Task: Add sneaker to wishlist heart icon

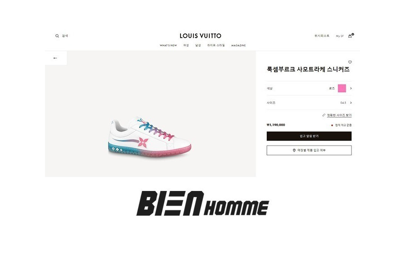Action: (x=350, y=62)
